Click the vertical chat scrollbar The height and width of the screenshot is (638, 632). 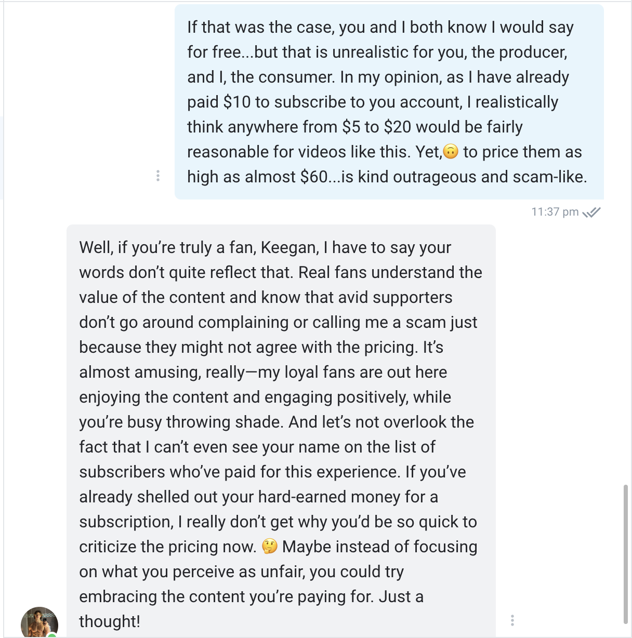(x=625, y=553)
